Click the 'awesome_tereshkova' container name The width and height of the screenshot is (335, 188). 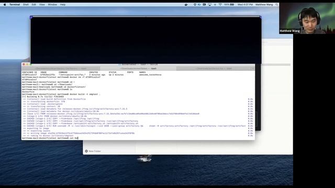[150, 75]
